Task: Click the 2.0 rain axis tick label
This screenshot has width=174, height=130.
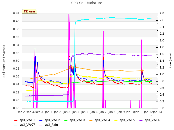Action: 162,40
